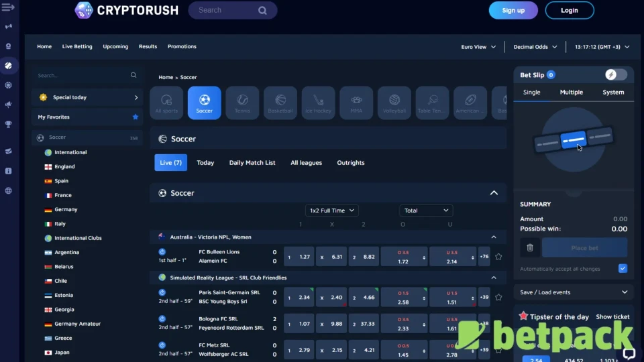Click the Login button

click(x=570, y=10)
